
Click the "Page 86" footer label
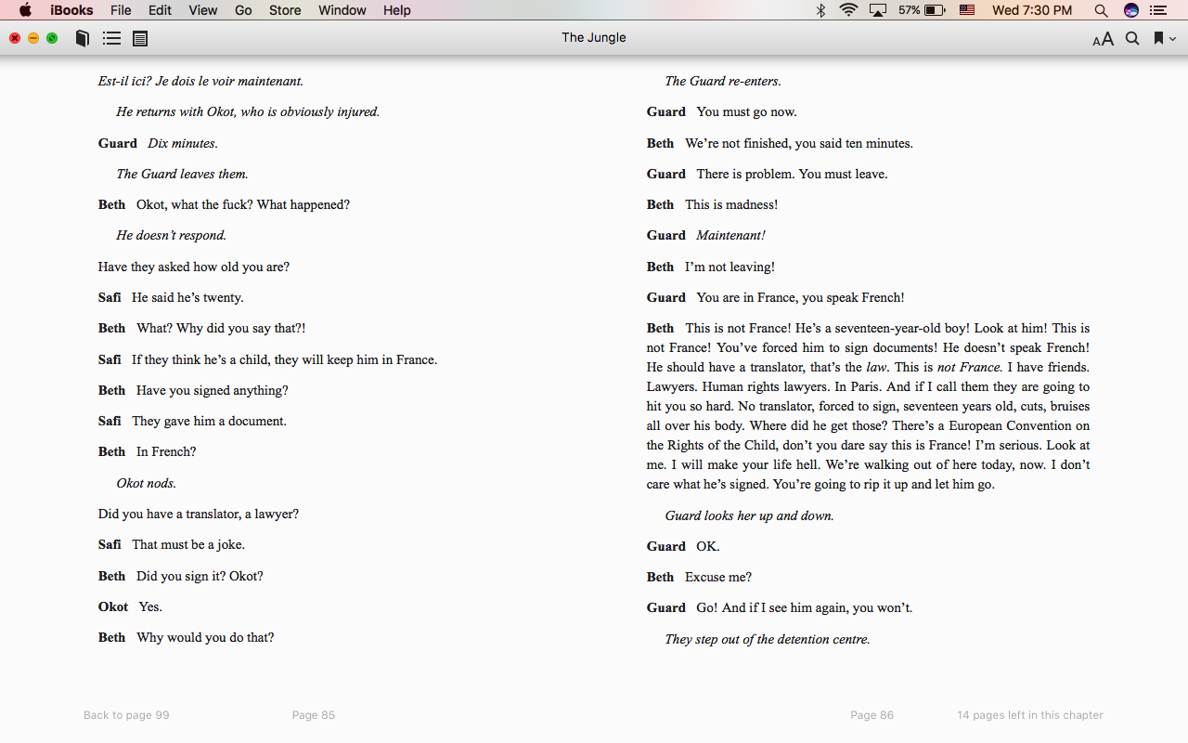click(x=872, y=715)
